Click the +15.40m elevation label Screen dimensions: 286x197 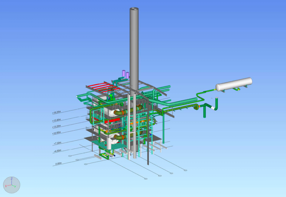point(57,120)
